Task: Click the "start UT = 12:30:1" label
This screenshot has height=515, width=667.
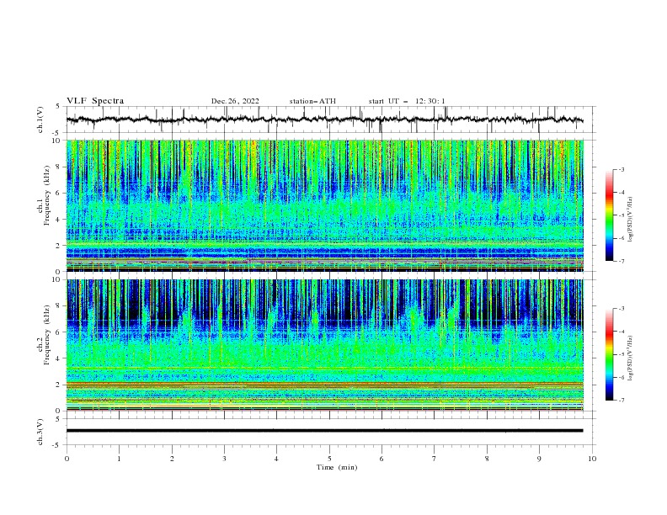Action: point(407,101)
